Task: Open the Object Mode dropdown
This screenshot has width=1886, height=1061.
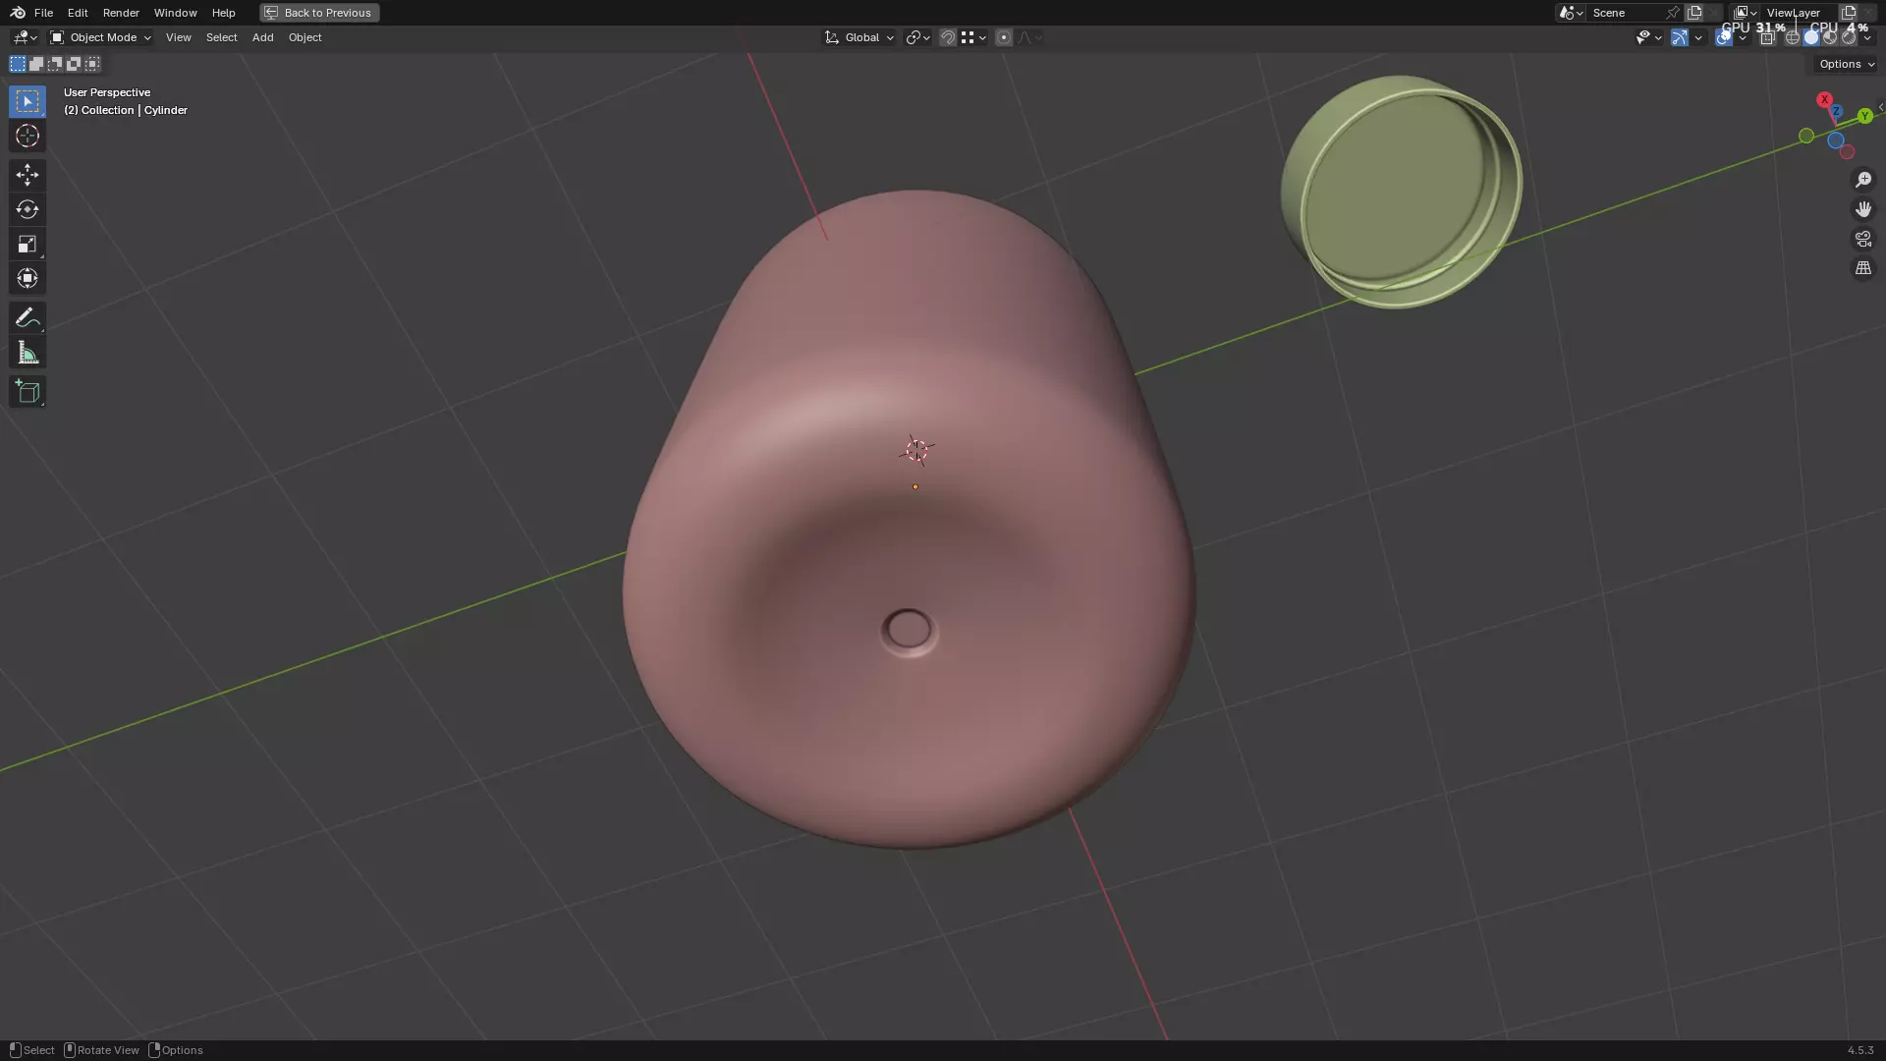Action: pyautogui.click(x=101, y=37)
